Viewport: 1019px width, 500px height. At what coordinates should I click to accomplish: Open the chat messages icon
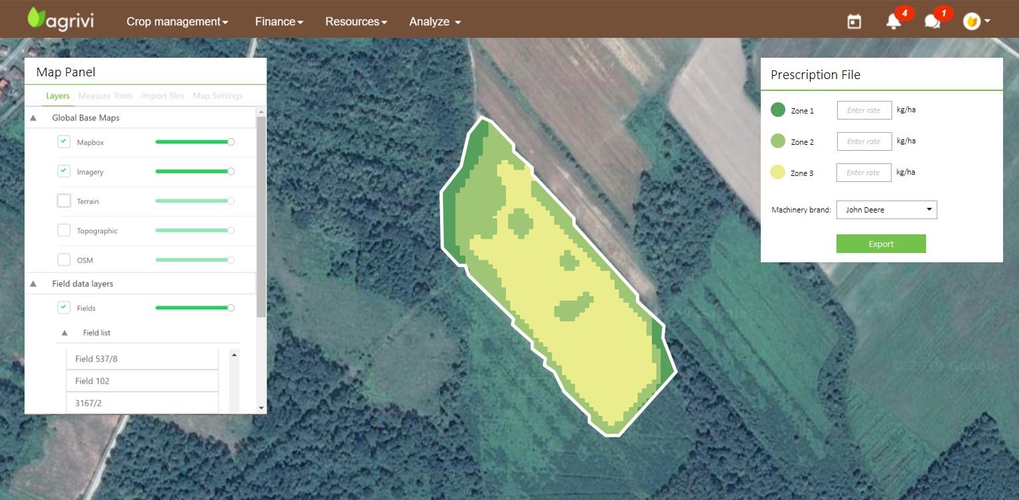932,22
